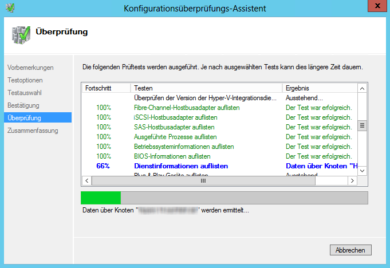Screen dimensions: 390x268
Task: Click status text 'Daten über Knoten ... werden ermittelt'
Action: point(166,210)
